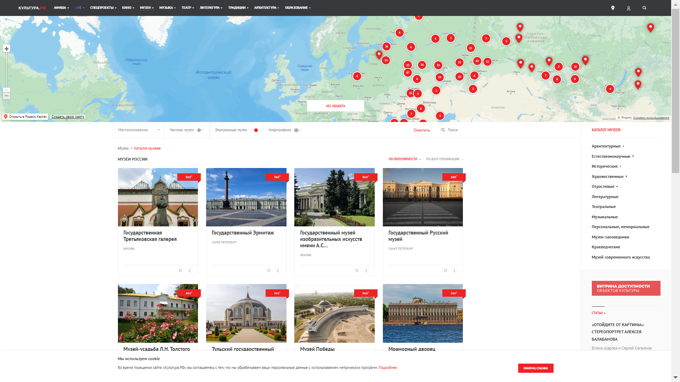Viewport: 680px width, 382px height.
Task: Open the ТЕАТР menu
Action: (x=188, y=8)
